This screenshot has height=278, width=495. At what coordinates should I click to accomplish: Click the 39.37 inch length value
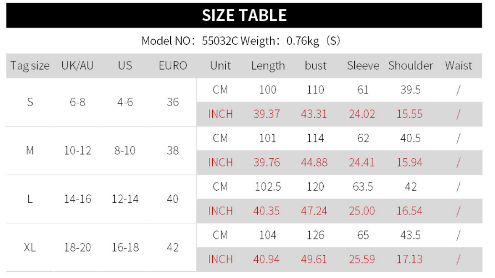(267, 114)
